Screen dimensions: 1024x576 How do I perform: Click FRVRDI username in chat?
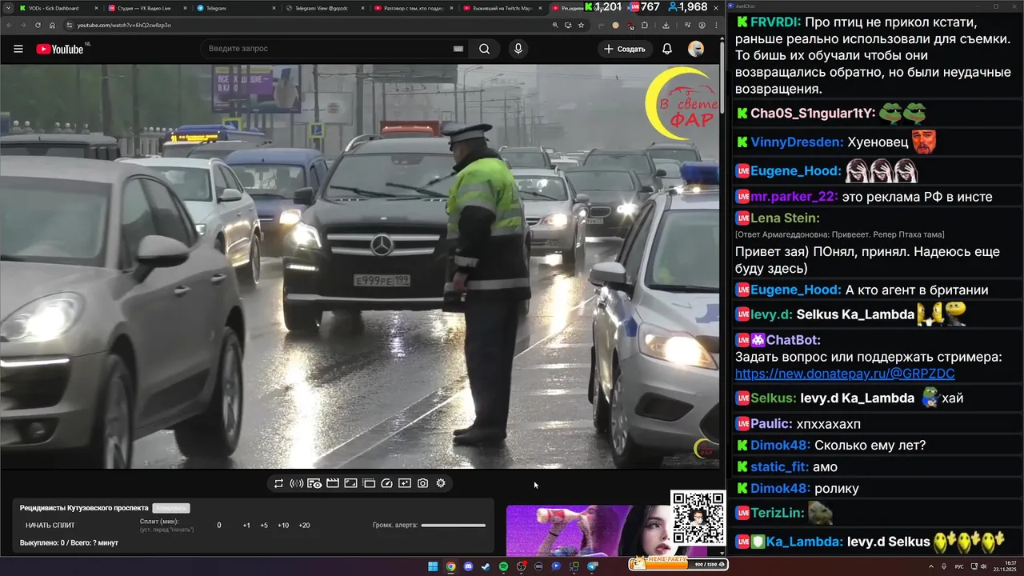[773, 22]
